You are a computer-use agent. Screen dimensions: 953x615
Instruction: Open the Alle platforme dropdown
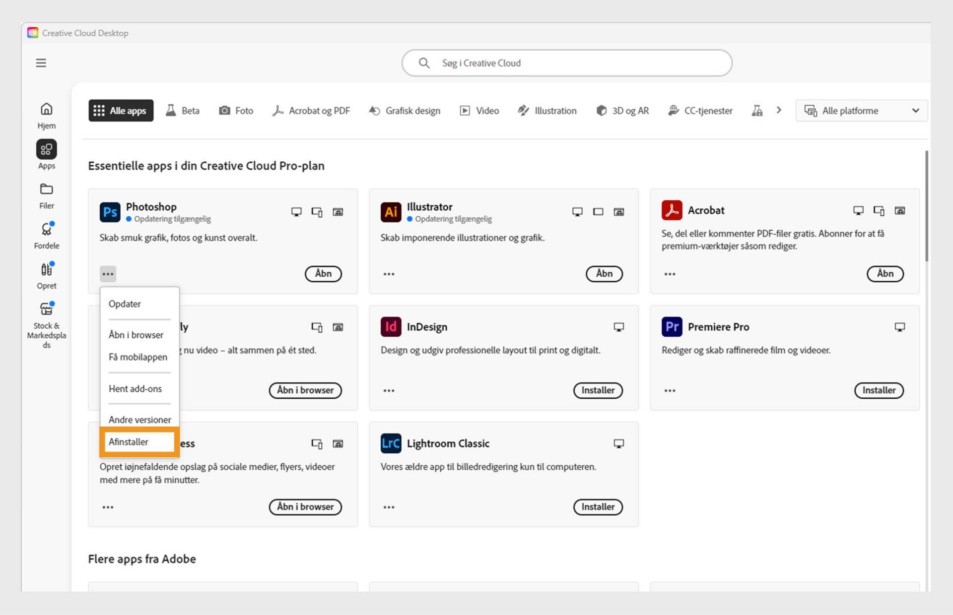pos(861,110)
